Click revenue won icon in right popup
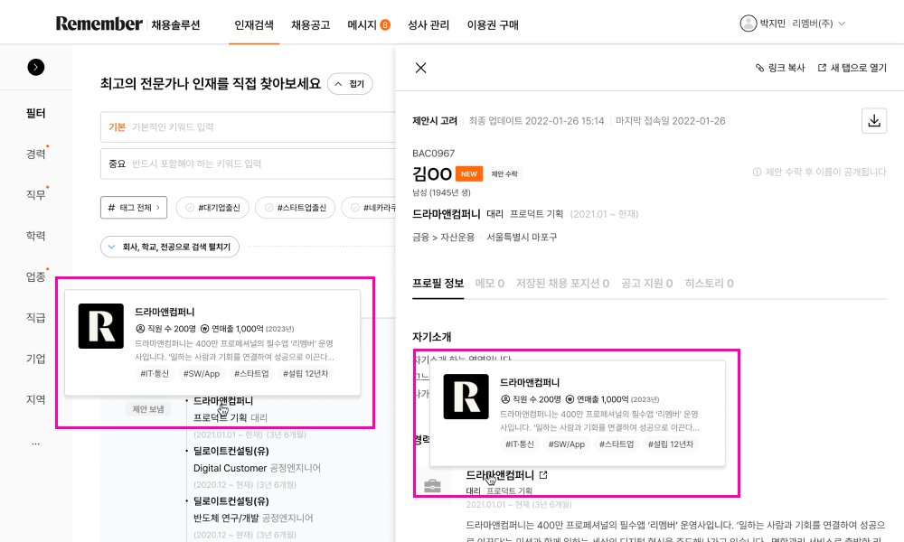Image resolution: width=904 pixels, height=542 pixels. pos(570,399)
